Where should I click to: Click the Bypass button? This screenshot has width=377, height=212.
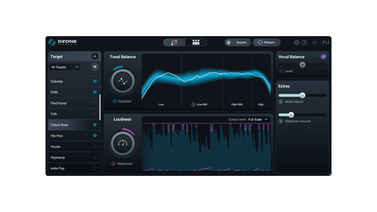tap(241, 43)
